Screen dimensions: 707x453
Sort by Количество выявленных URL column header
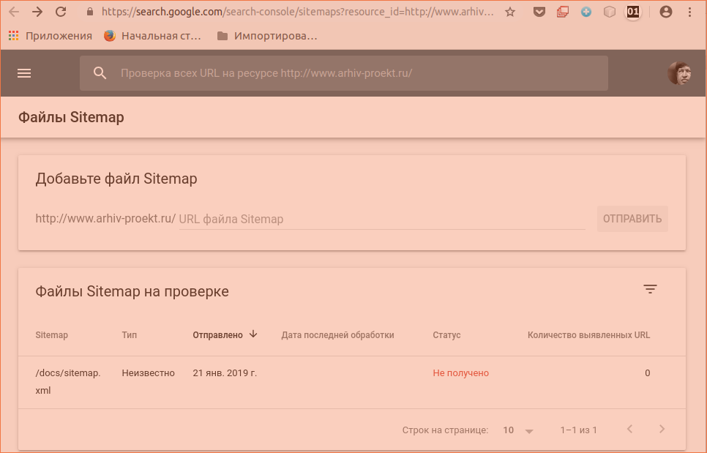[x=588, y=335]
